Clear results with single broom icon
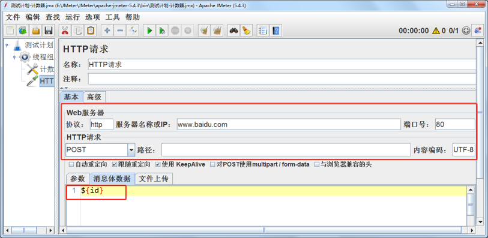The width and height of the screenshot is (488, 238). click(x=204, y=31)
